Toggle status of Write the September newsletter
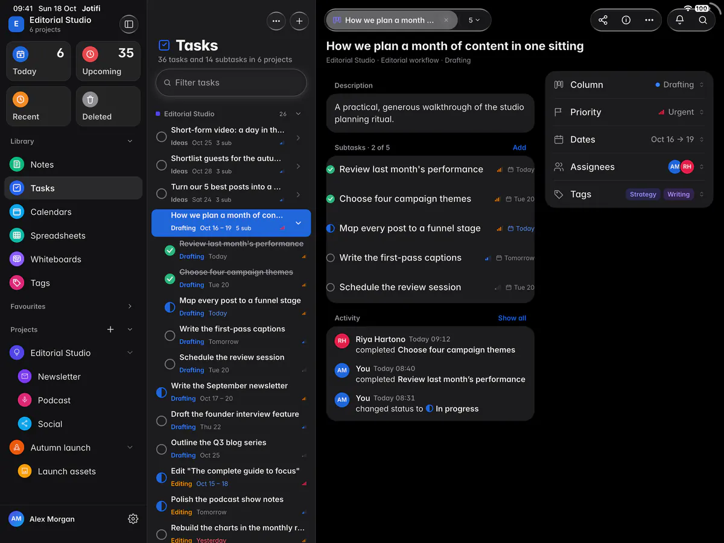 tap(161, 393)
